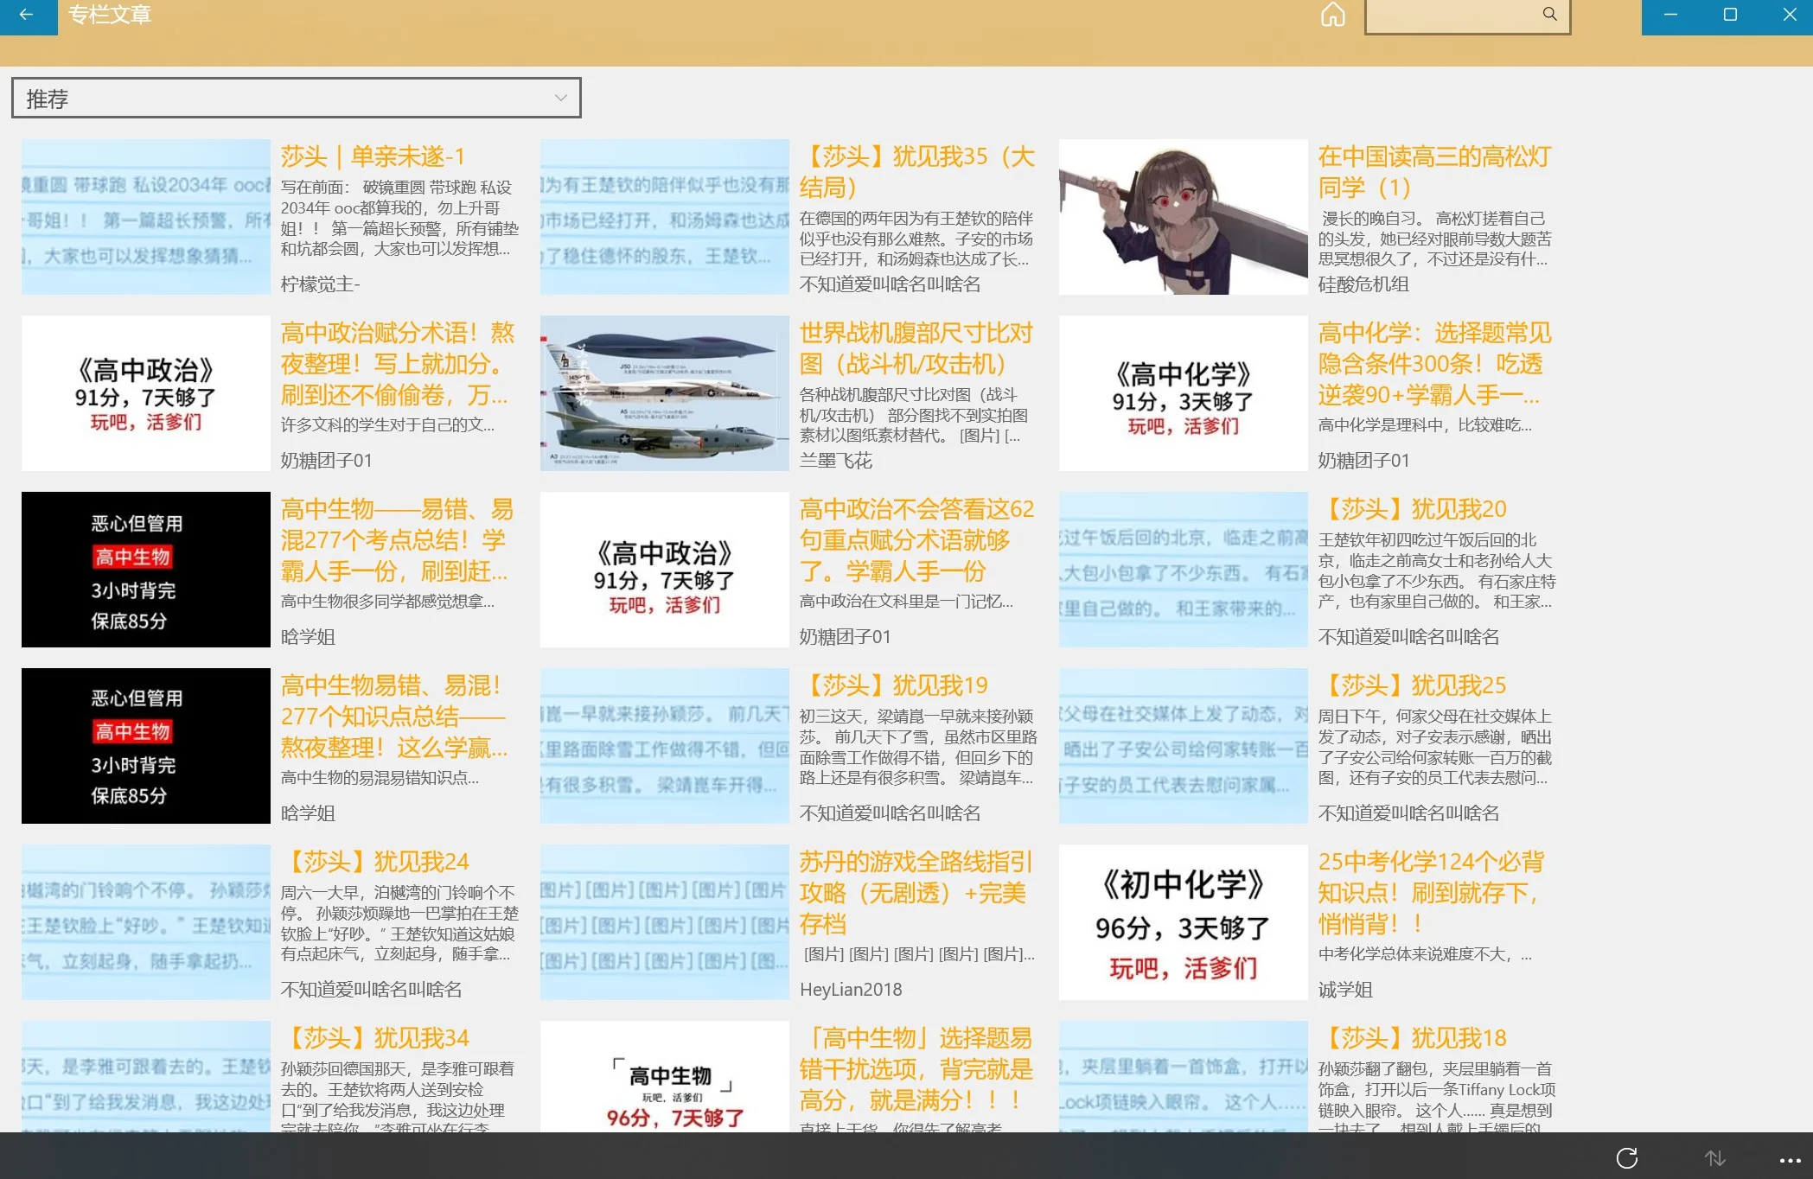The width and height of the screenshot is (1813, 1179).
Task: Click summary text 高中化学是理科中，比较难吃
Action: (x=1425, y=425)
